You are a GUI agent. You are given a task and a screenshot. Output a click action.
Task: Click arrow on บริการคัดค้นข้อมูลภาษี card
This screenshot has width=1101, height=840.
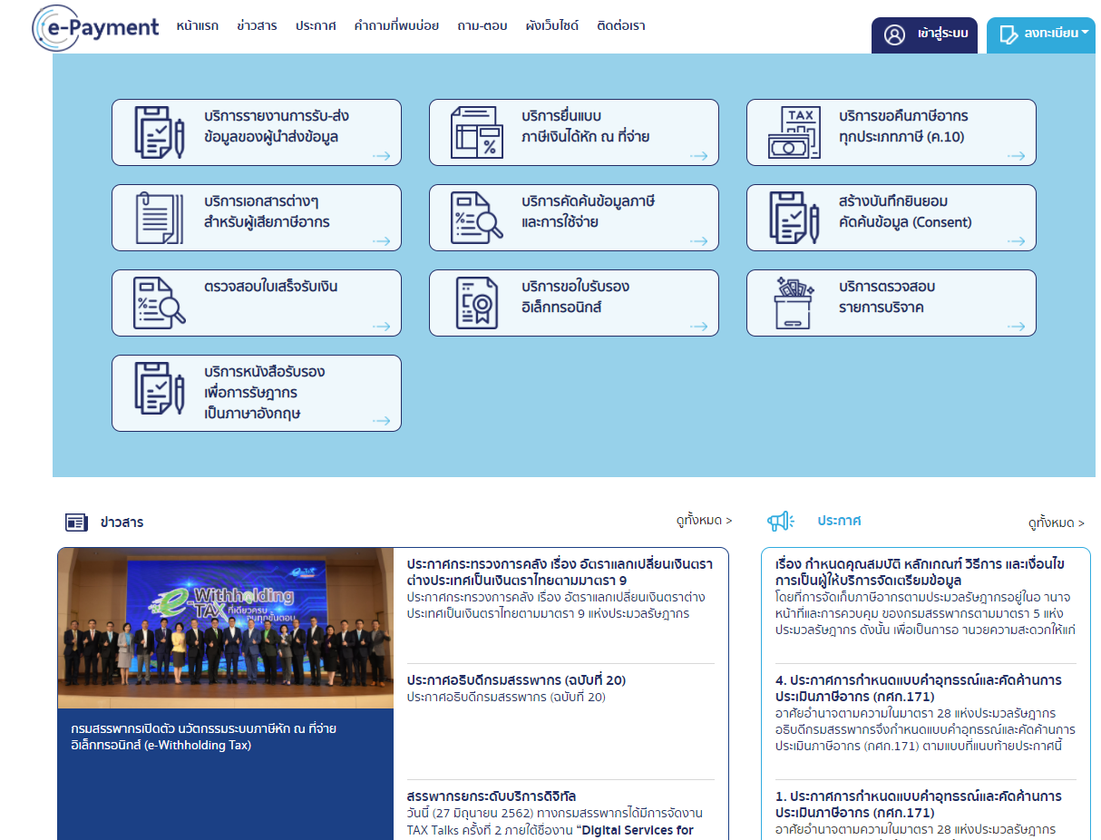click(x=698, y=241)
